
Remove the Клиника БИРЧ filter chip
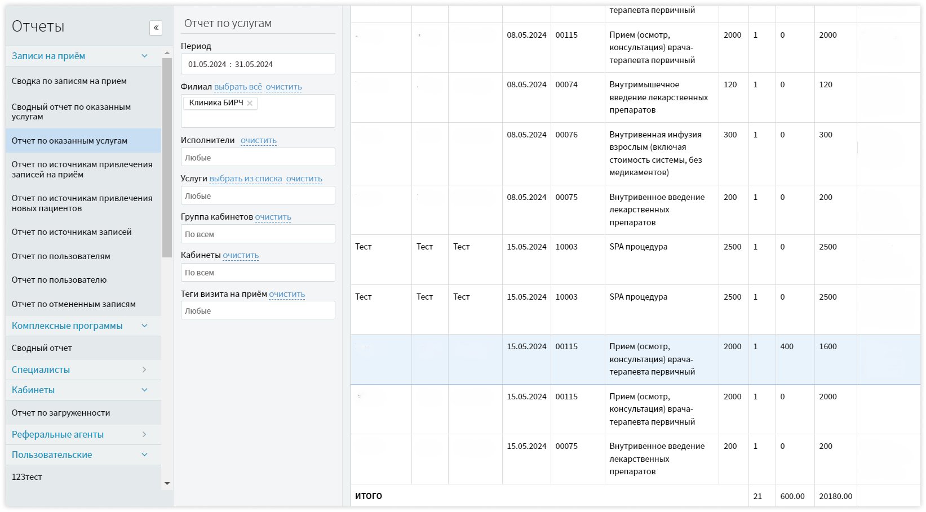(x=250, y=103)
